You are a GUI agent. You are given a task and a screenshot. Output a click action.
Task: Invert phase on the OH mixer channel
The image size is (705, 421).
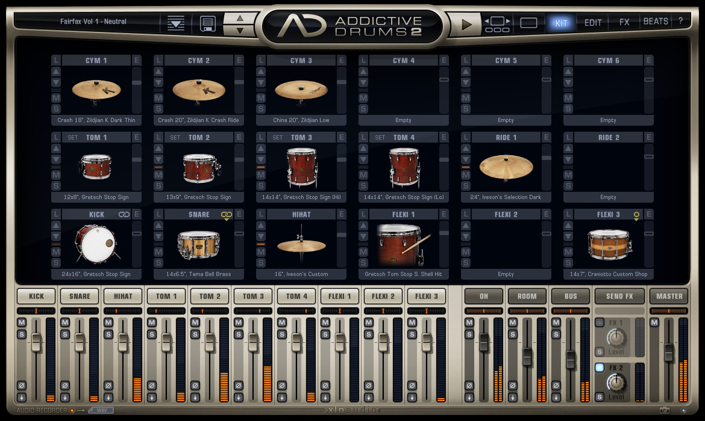[469, 386]
